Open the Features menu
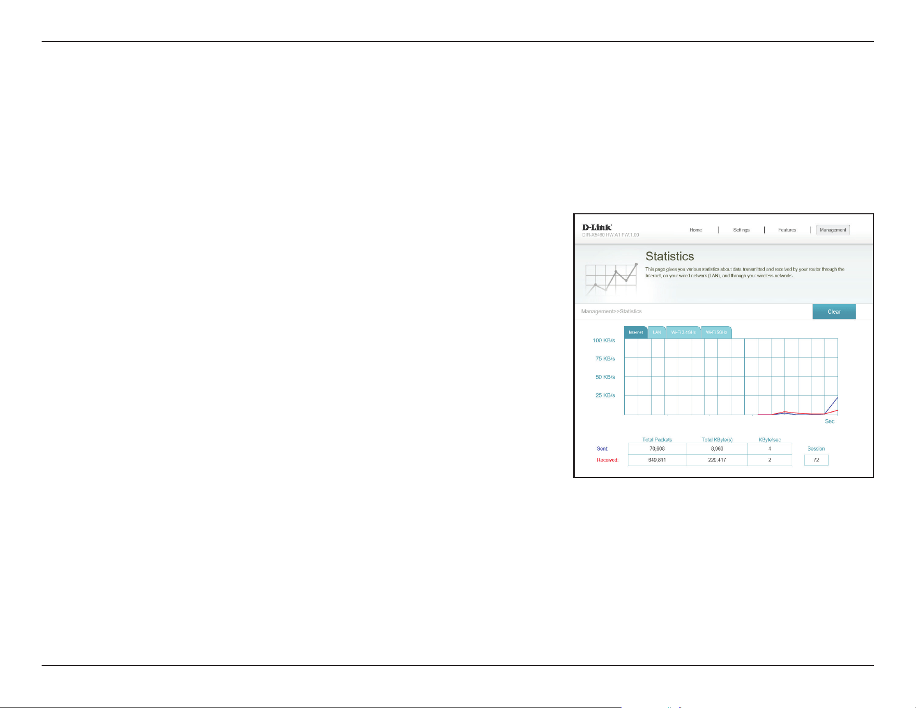 click(x=787, y=230)
